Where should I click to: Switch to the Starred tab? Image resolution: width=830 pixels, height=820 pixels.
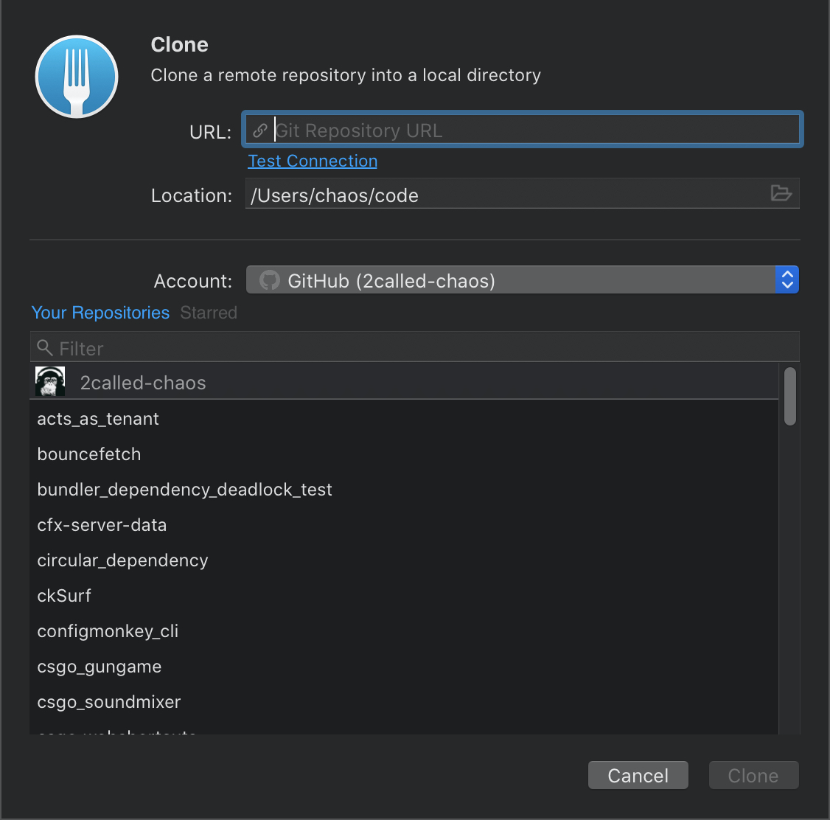click(x=209, y=313)
